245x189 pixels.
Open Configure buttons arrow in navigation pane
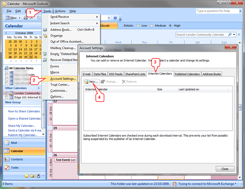pyautogui.click(x=43, y=176)
